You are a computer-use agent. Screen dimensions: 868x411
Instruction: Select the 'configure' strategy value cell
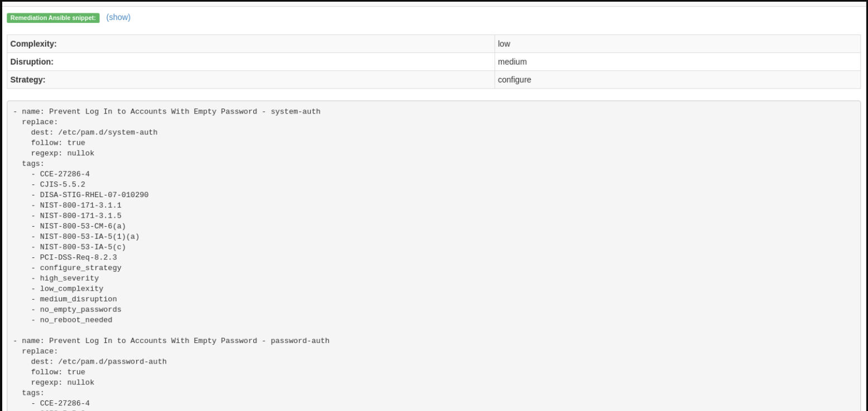678,80
